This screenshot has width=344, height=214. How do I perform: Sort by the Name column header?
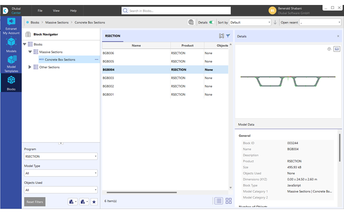[x=136, y=45]
